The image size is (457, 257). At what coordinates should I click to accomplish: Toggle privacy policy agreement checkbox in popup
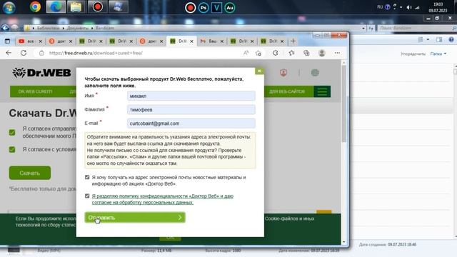tap(87, 196)
